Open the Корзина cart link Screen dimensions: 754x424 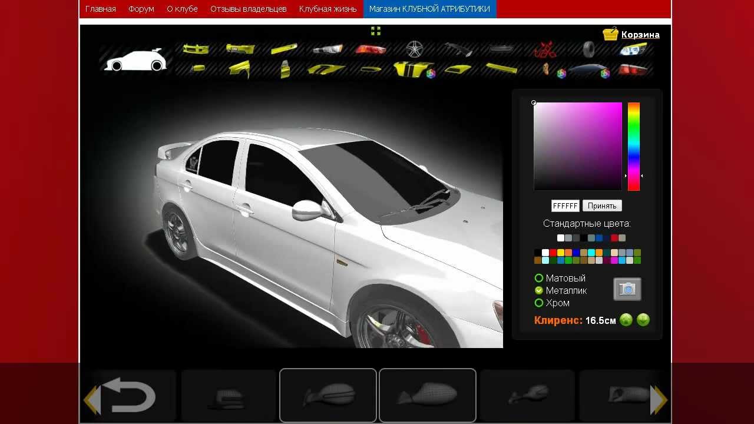pyautogui.click(x=640, y=35)
